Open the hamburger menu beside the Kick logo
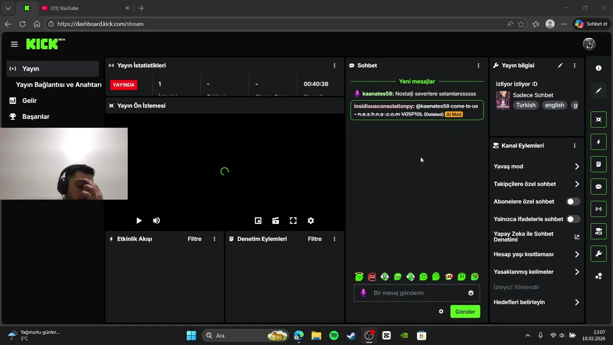The height and width of the screenshot is (345, 613). 14,44
